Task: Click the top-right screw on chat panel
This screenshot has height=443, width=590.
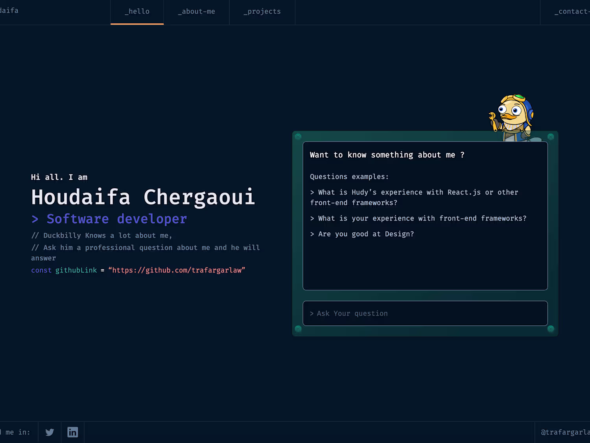Action: point(551,137)
